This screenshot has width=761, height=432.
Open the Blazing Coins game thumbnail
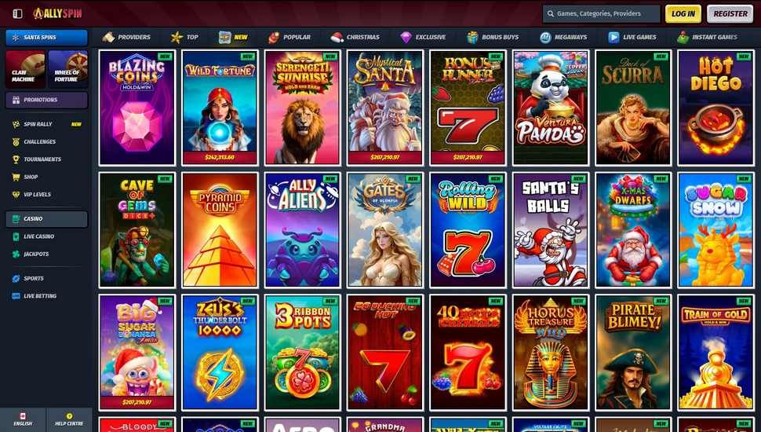[x=137, y=108]
